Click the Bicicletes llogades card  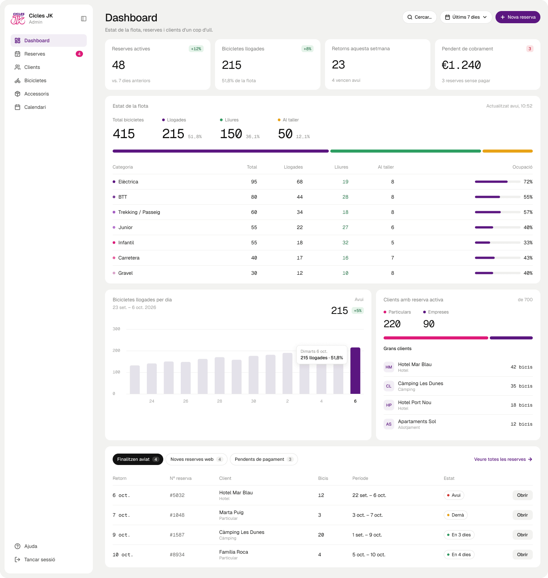click(x=268, y=65)
